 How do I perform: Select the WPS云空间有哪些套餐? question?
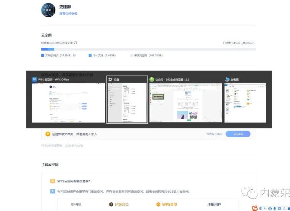click(x=74, y=181)
